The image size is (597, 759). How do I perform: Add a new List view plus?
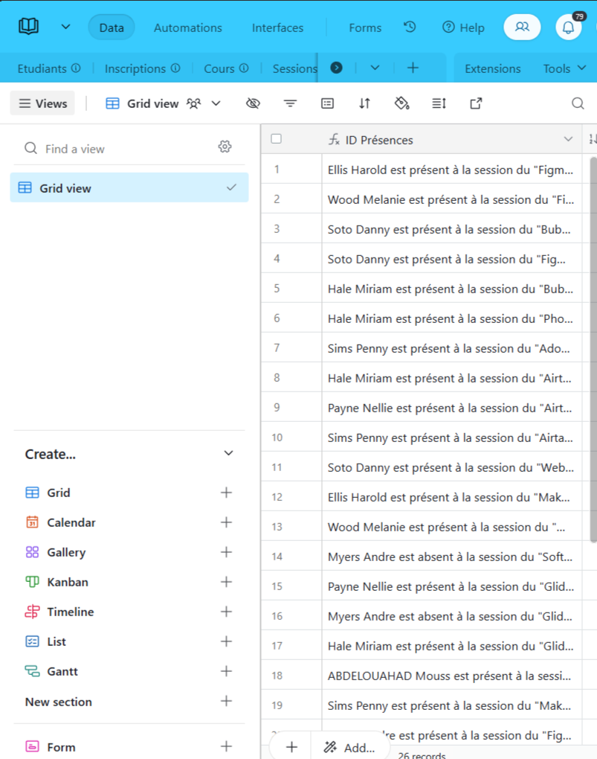[x=227, y=641]
